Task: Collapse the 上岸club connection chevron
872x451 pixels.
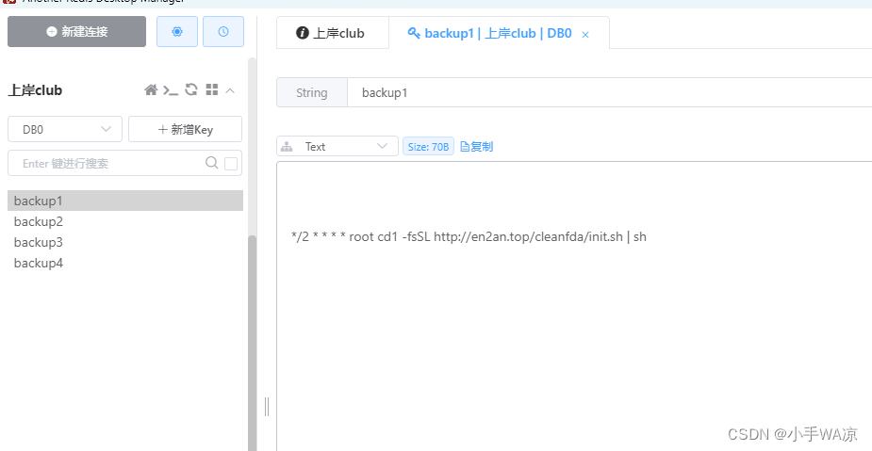Action: pos(230,90)
